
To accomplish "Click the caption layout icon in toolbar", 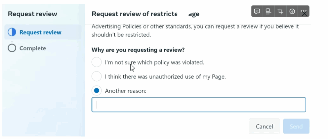I will (268, 12).
